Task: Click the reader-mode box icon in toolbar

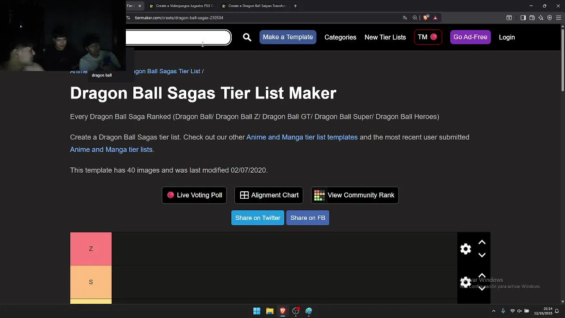Action: (x=509, y=18)
